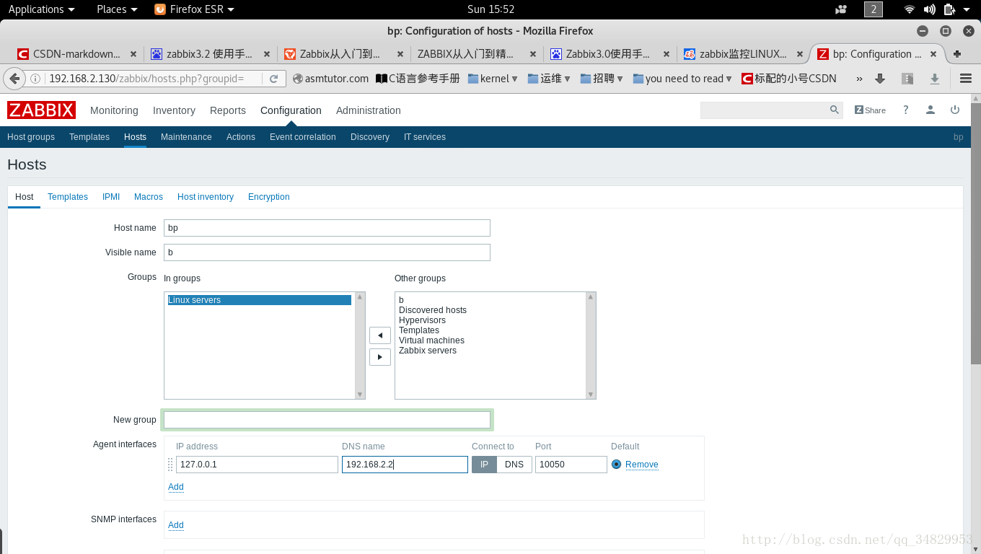The height and width of the screenshot is (554, 981).
Task: Go to Host groups submenu
Action: point(31,137)
